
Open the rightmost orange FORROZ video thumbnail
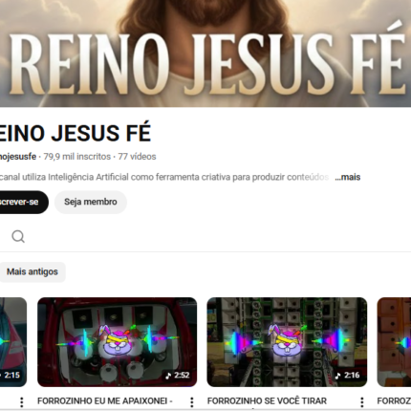point(394,342)
